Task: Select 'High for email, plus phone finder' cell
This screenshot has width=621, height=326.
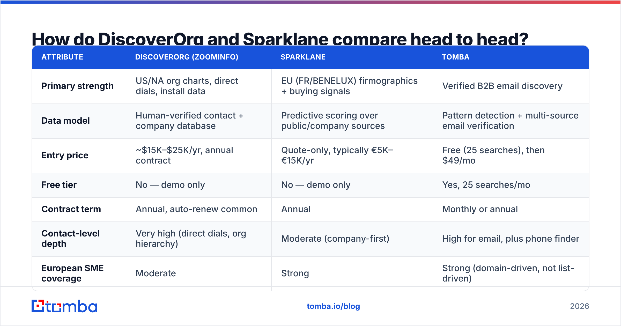Action: [511, 239]
